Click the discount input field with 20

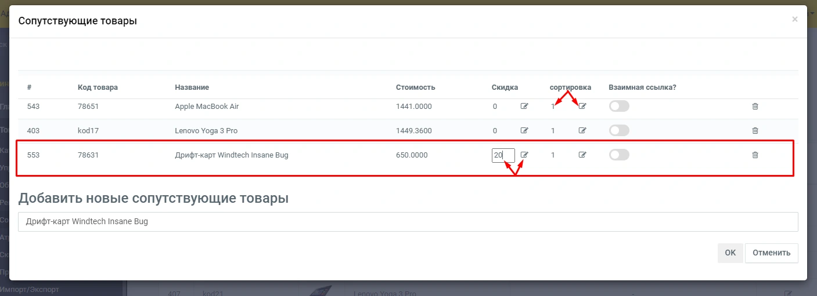503,155
